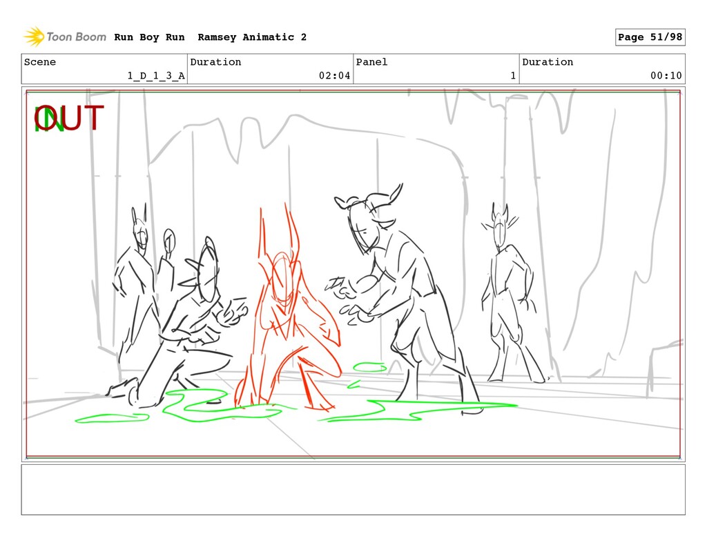Screen dimensions: 707x547
Task: Click the 'Panel' header label
Action: (x=371, y=62)
